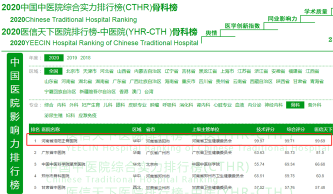Select the 2020 year filter

coord(53,58)
